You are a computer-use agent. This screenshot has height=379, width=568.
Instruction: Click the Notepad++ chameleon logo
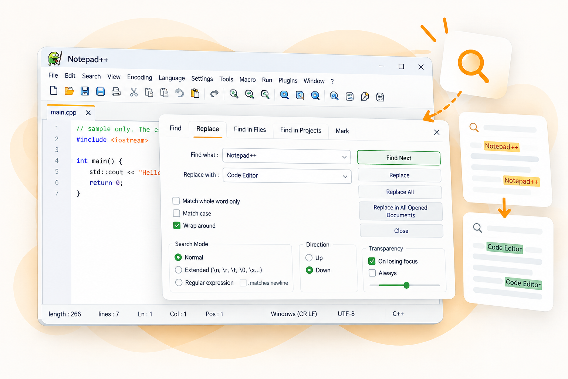(55, 59)
